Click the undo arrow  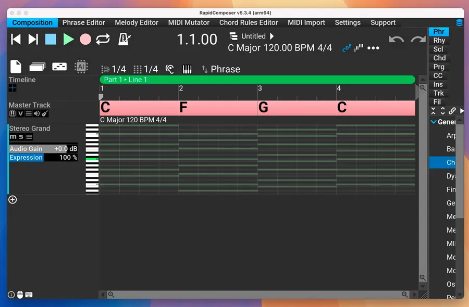397,40
